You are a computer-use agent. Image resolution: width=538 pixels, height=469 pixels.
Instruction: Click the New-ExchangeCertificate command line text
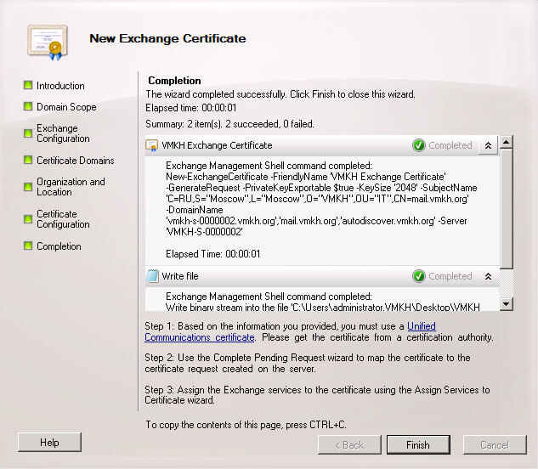point(306,177)
